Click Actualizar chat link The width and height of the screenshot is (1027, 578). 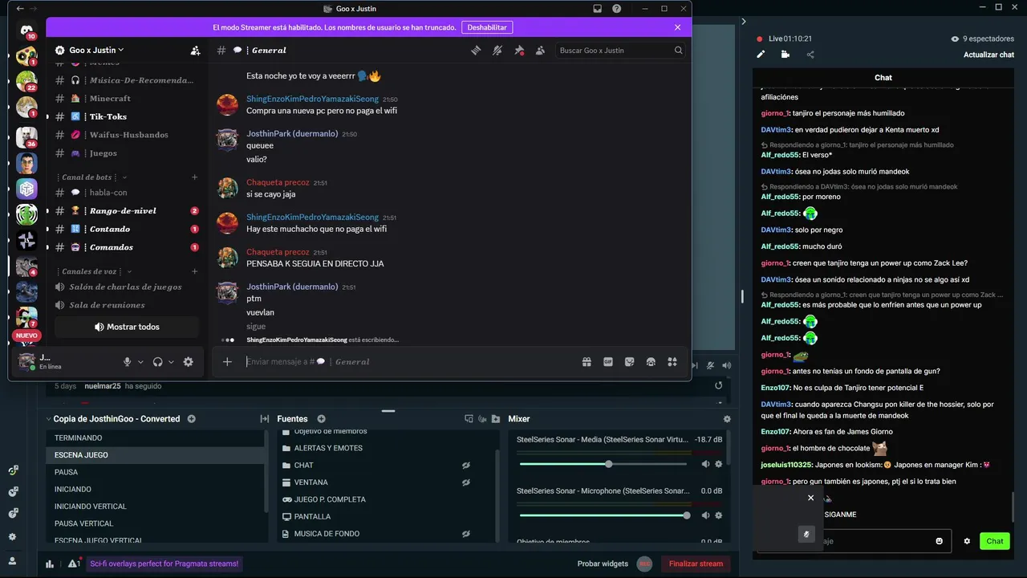pyautogui.click(x=988, y=55)
